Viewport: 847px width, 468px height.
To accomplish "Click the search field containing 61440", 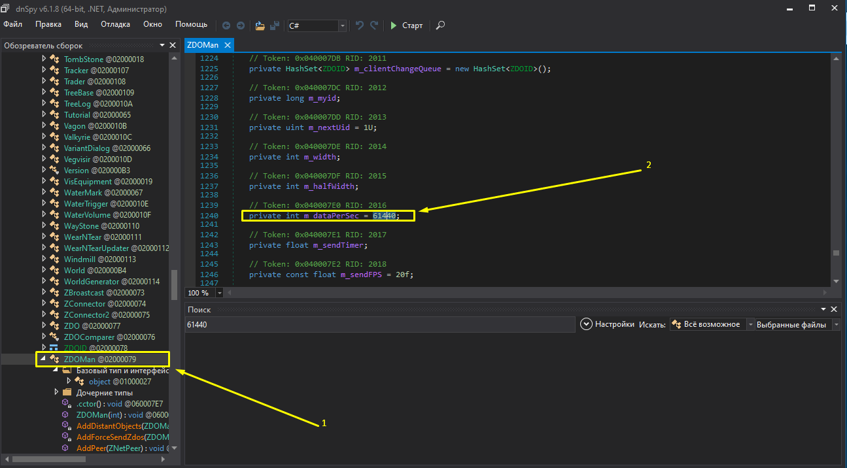I will click(379, 324).
